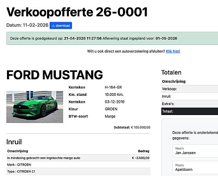Click the date value '03-12-2019'

pyautogui.click(x=115, y=102)
